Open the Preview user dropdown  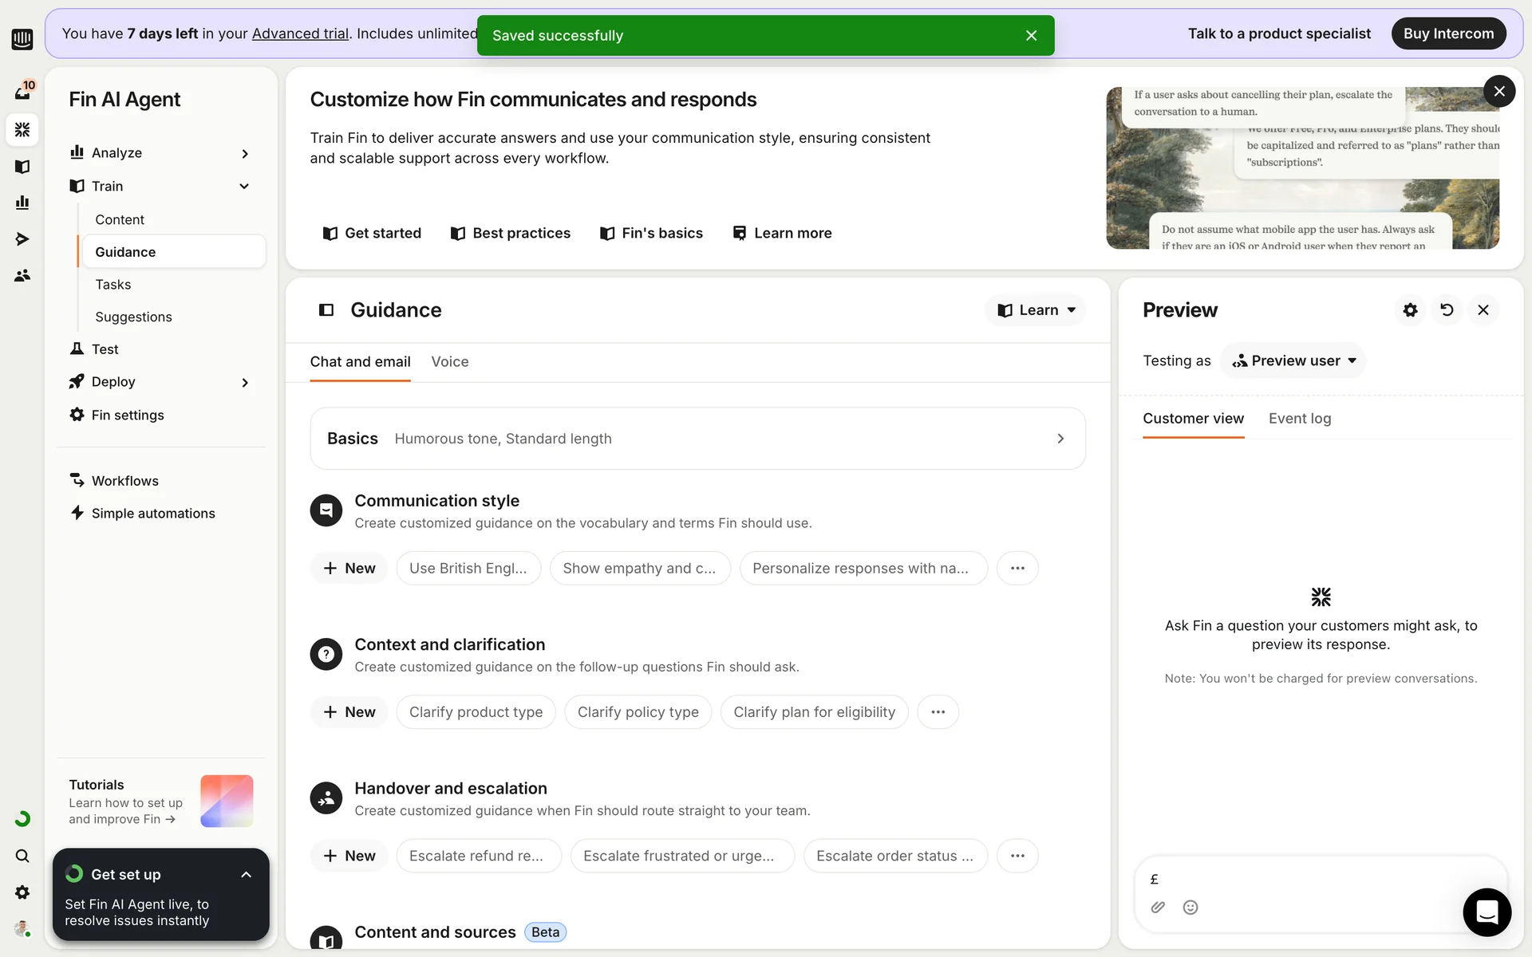(1293, 360)
